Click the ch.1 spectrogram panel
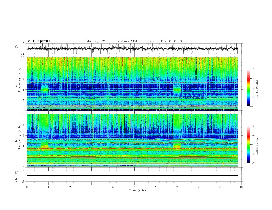This screenshot has width=272, height=210. tap(132, 84)
